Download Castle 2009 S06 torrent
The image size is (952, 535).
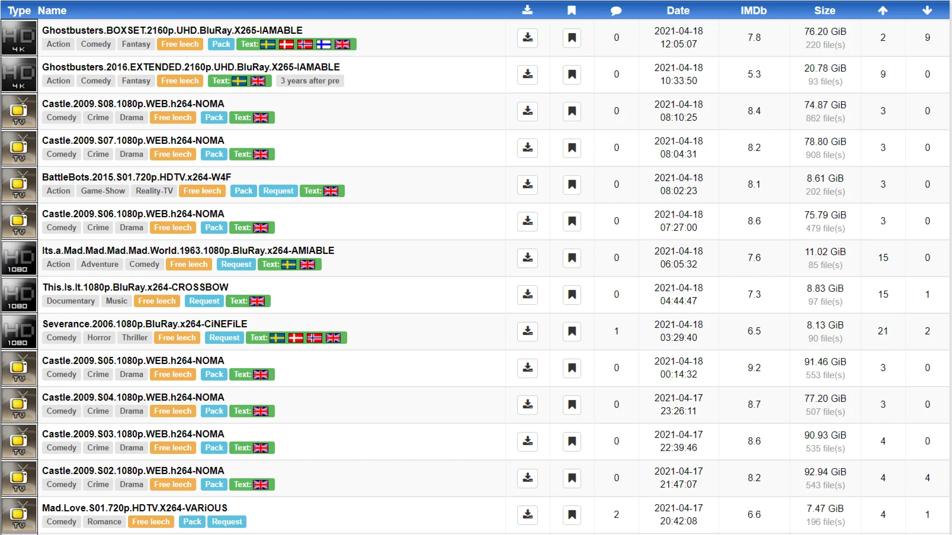click(x=527, y=221)
